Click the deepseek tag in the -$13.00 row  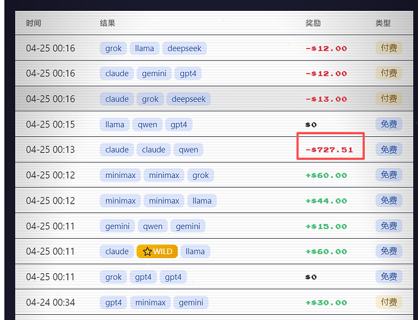click(x=188, y=99)
